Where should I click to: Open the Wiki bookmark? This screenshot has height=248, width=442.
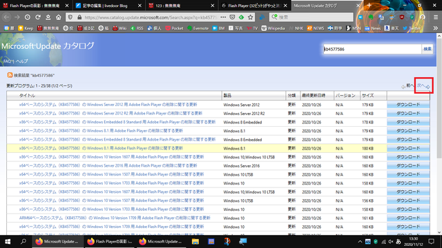coord(119,28)
